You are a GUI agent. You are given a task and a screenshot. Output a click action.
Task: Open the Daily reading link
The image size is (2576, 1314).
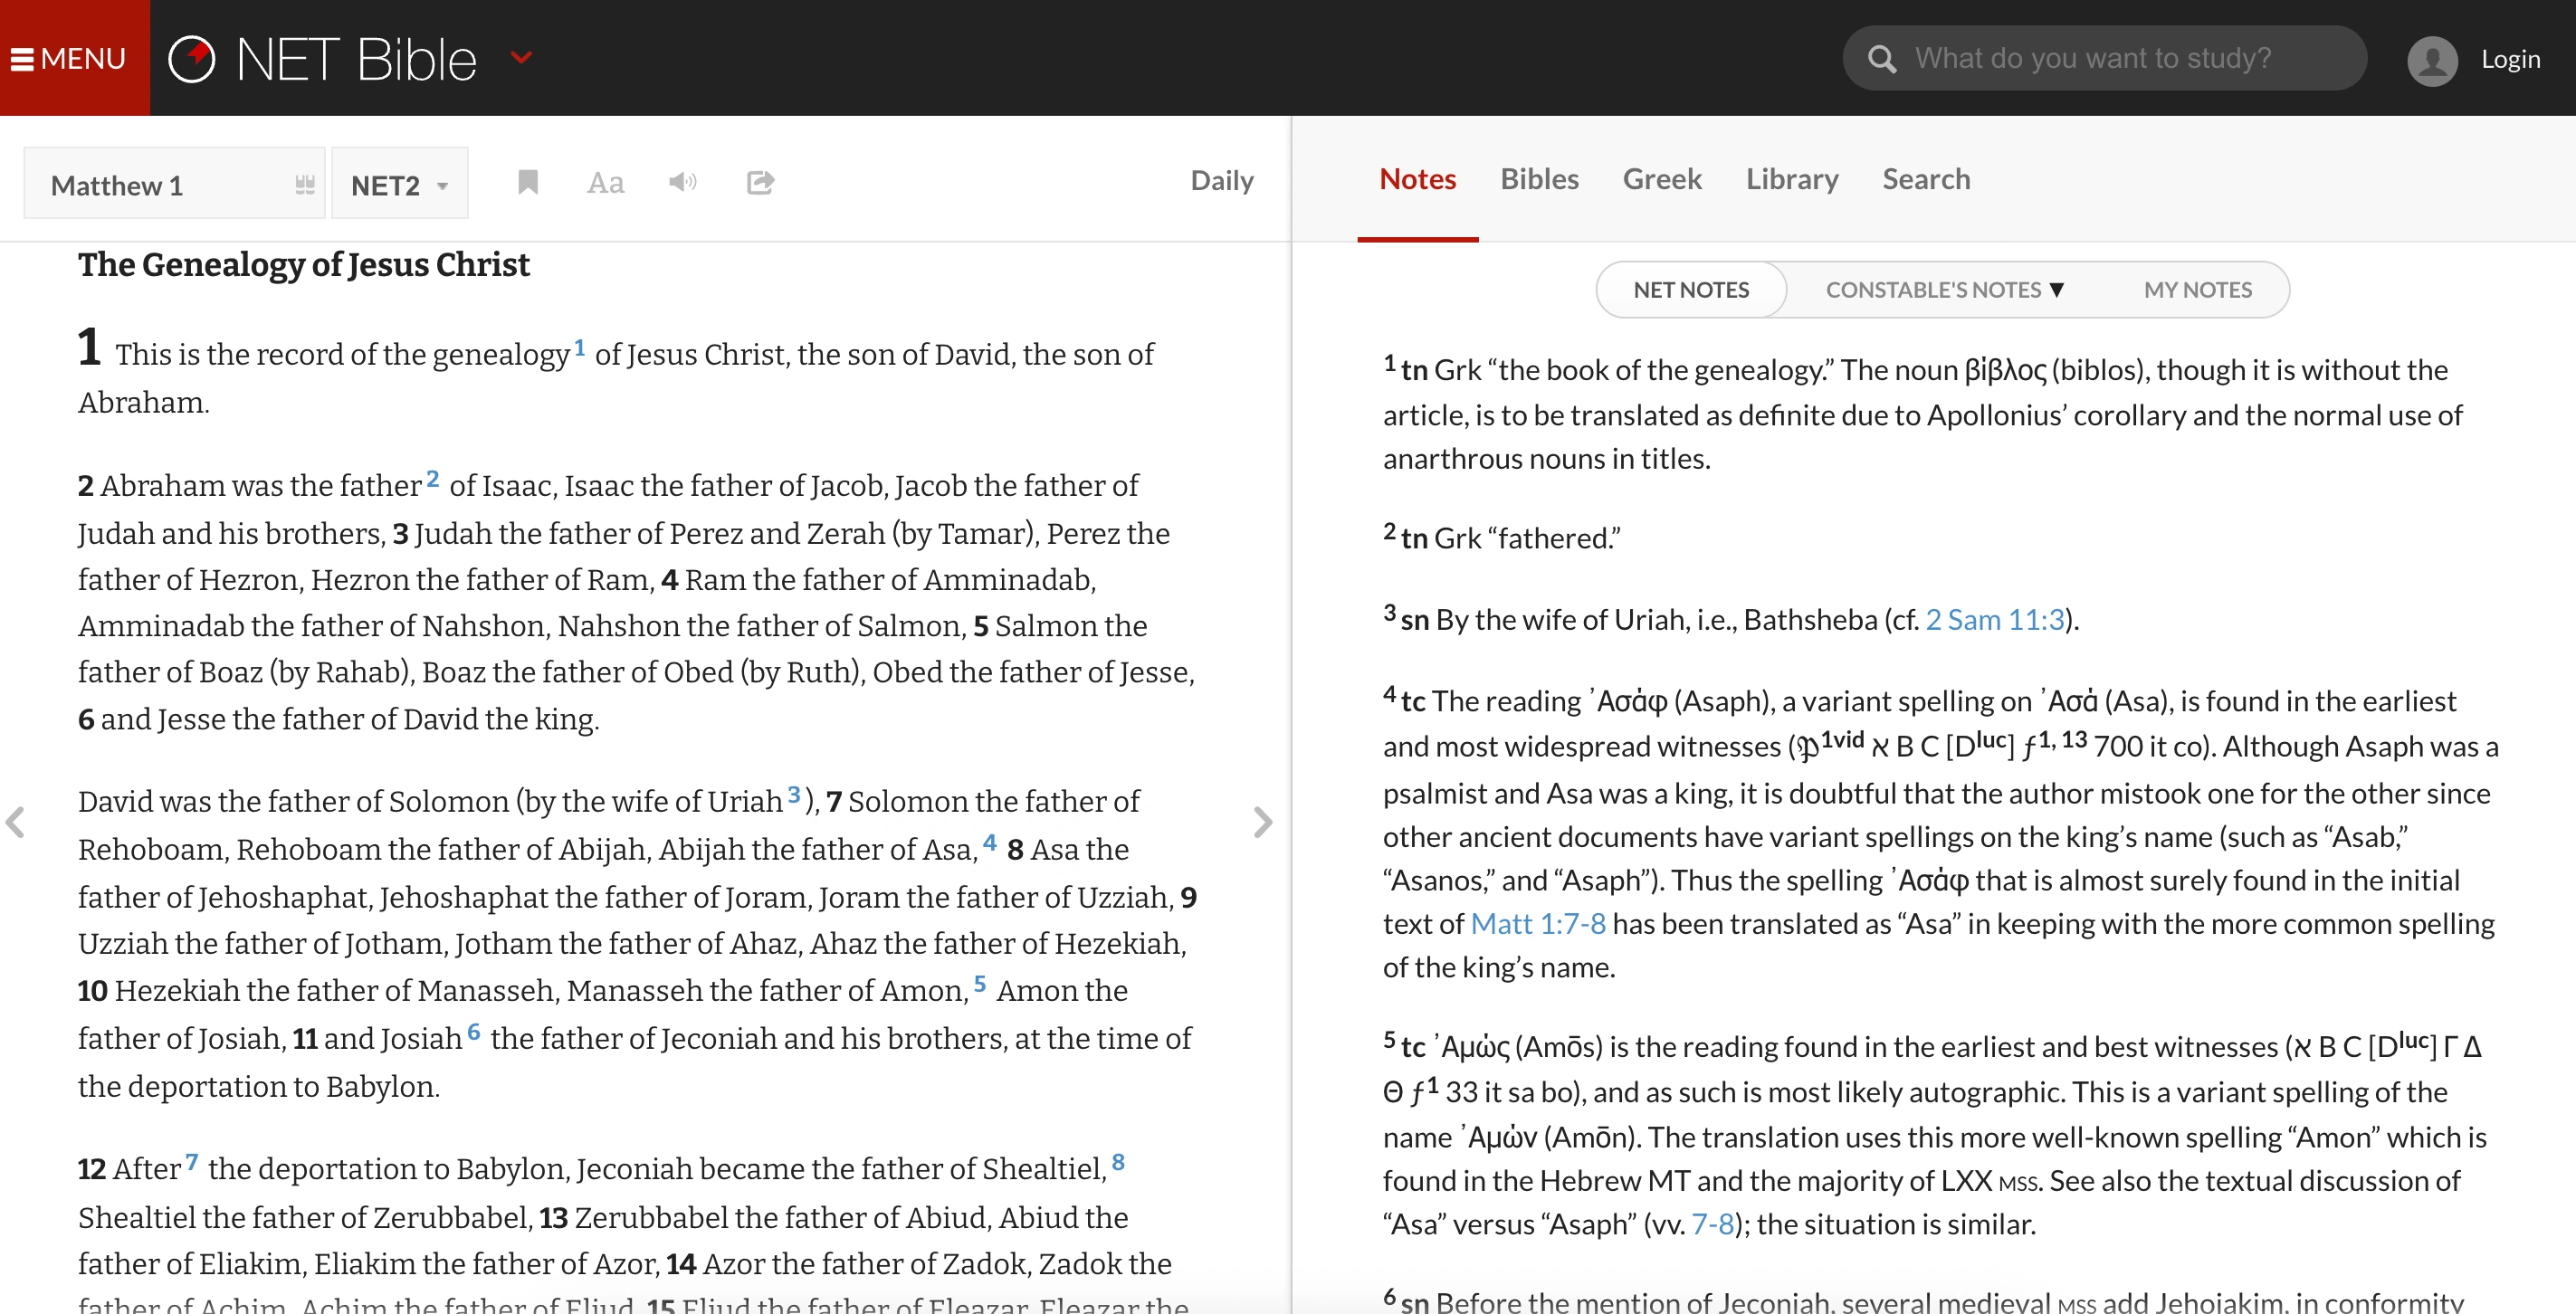click(x=1222, y=180)
